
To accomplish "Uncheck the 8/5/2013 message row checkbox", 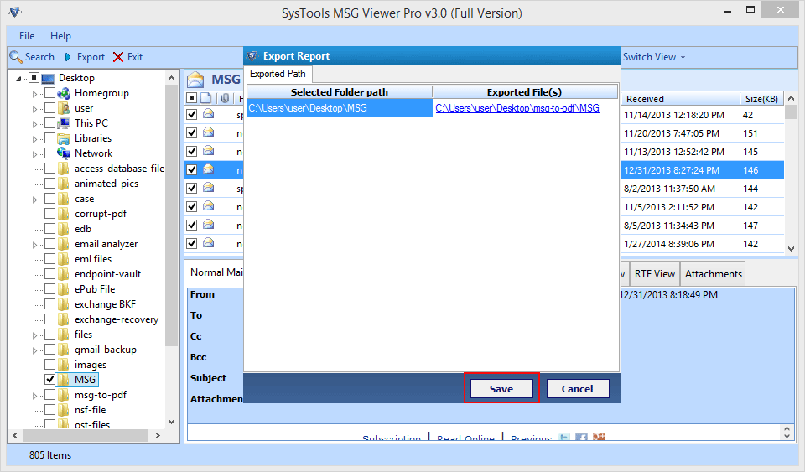I will (x=191, y=225).
